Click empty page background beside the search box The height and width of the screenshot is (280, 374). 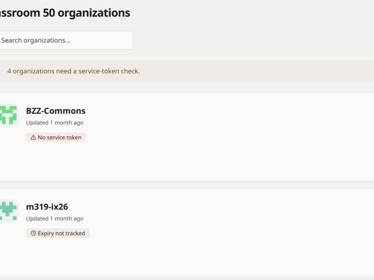pos(238,40)
